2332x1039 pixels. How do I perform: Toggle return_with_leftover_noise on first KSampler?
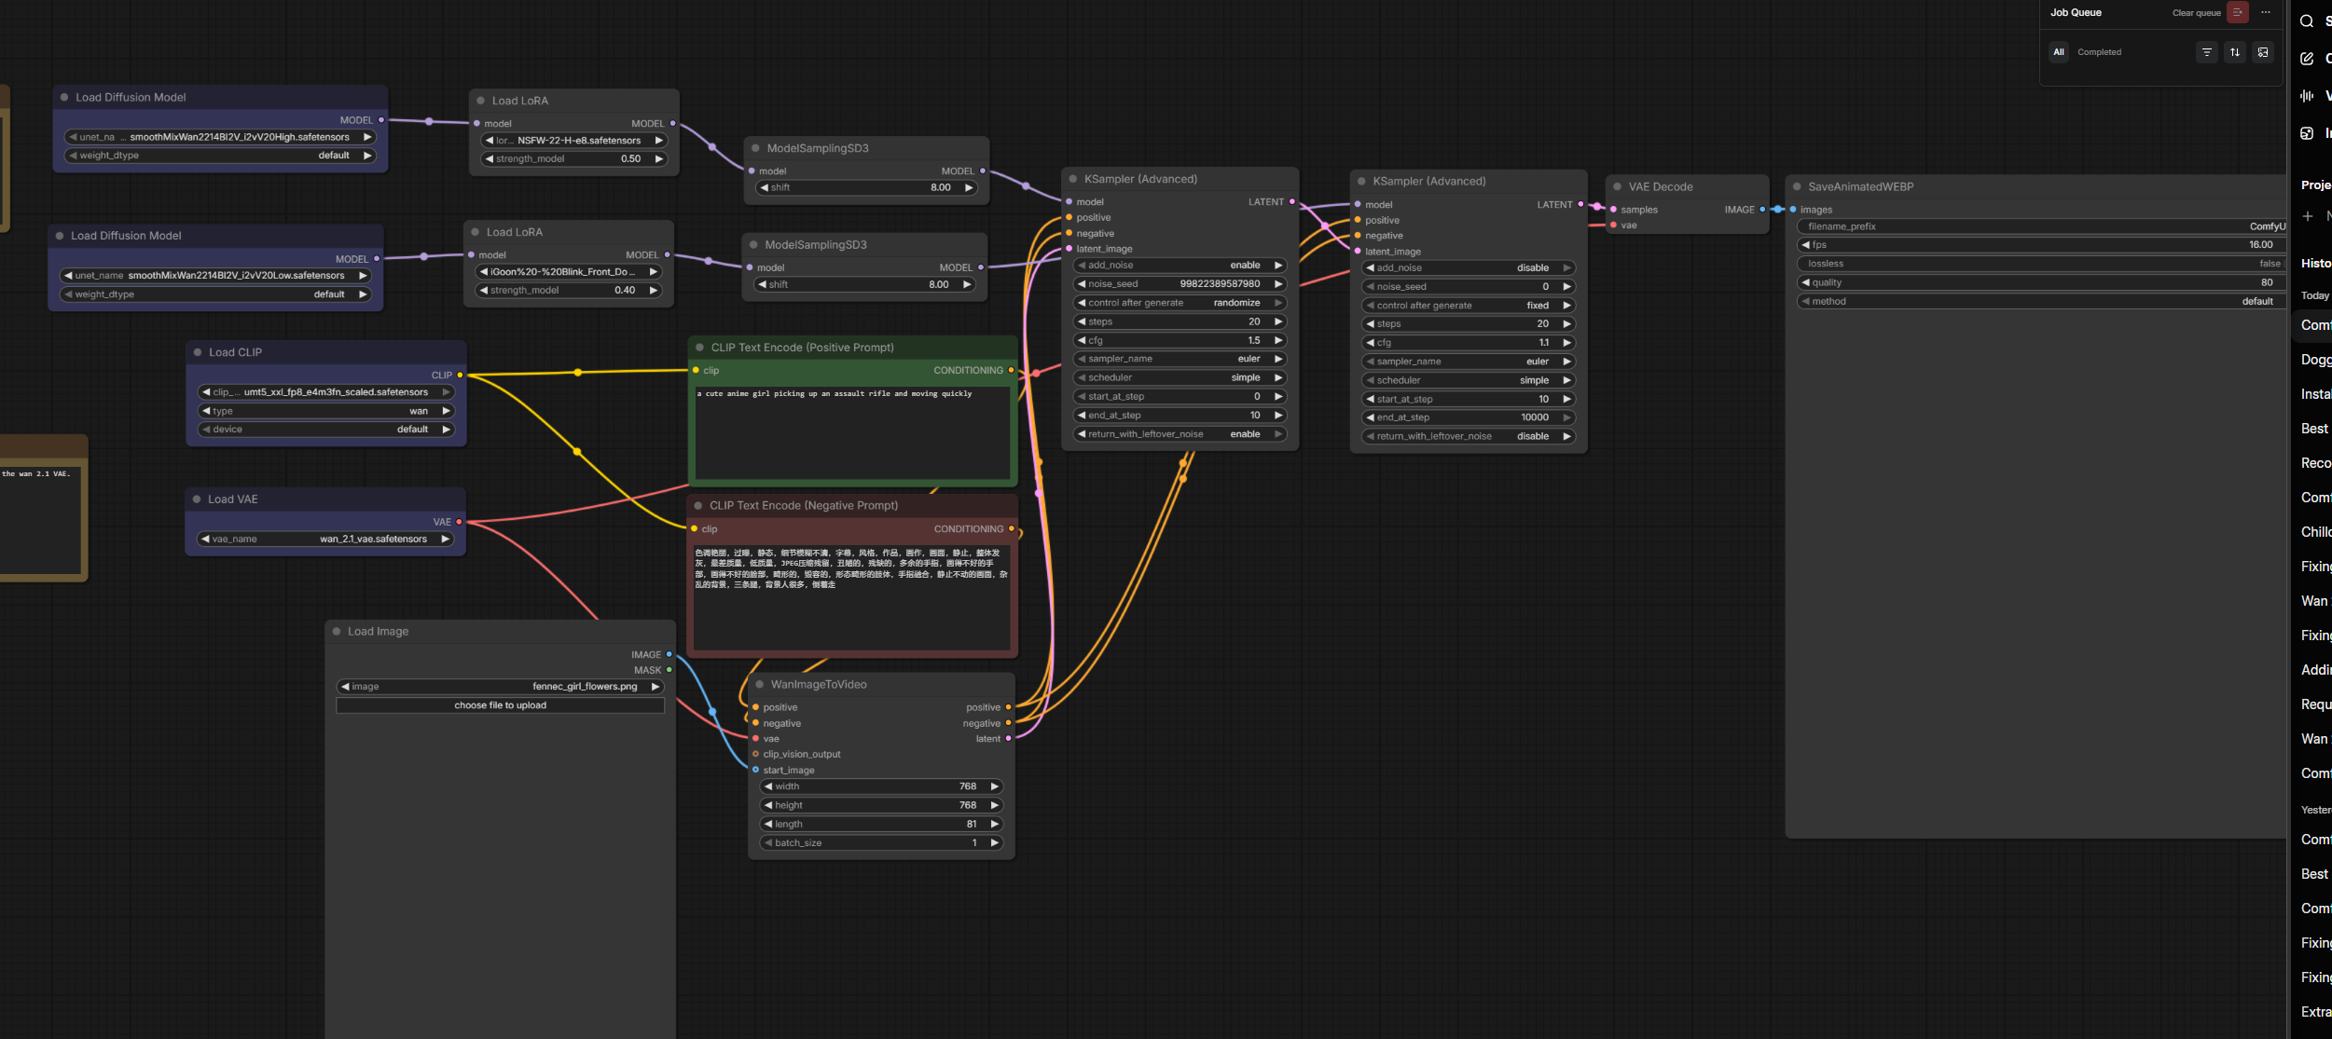click(x=1180, y=434)
